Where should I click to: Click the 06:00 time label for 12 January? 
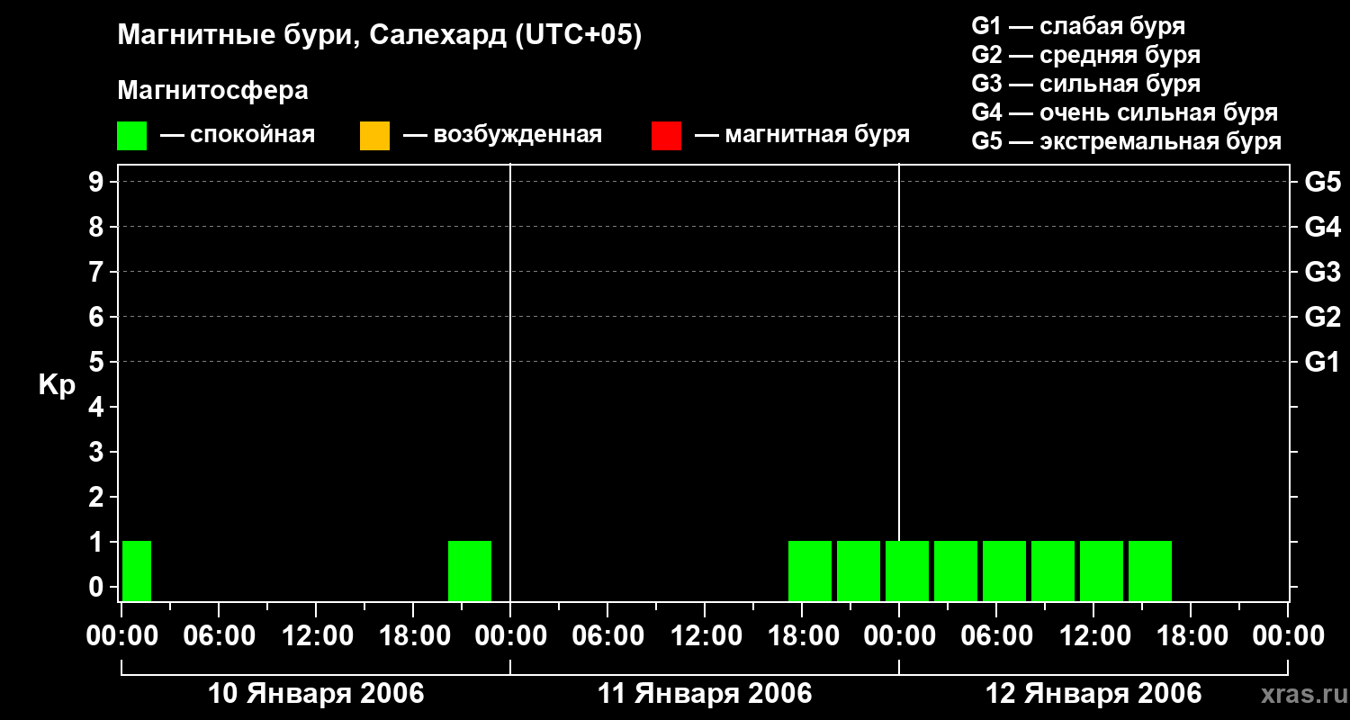(996, 635)
